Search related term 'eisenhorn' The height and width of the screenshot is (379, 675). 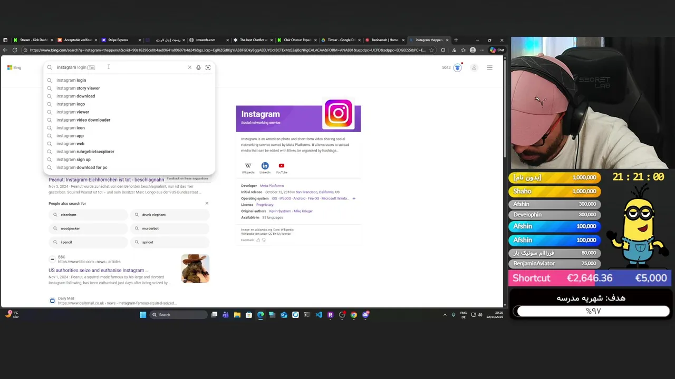pyautogui.click(x=88, y=215)
